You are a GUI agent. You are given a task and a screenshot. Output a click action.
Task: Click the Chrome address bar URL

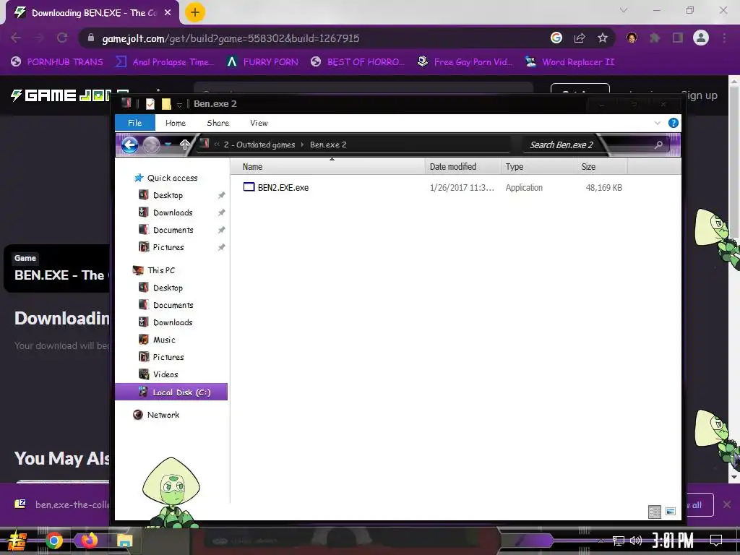pyautogui.click(x=231, y=38)
